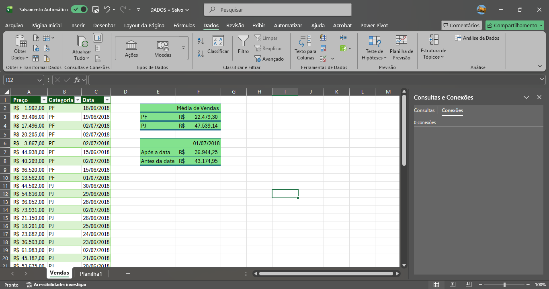Sort ascending with the A-Z icon
This screenshot has height=289, width=549.
pos(201,41)
